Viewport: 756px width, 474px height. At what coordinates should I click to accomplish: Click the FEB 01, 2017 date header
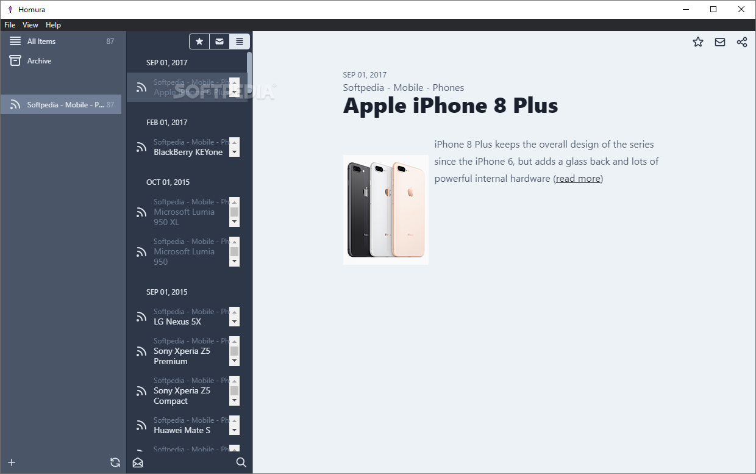point(167,123)
